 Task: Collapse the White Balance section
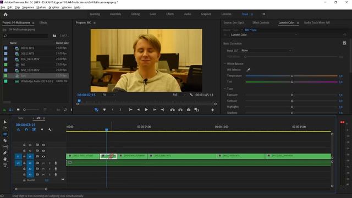click(225, 64)
